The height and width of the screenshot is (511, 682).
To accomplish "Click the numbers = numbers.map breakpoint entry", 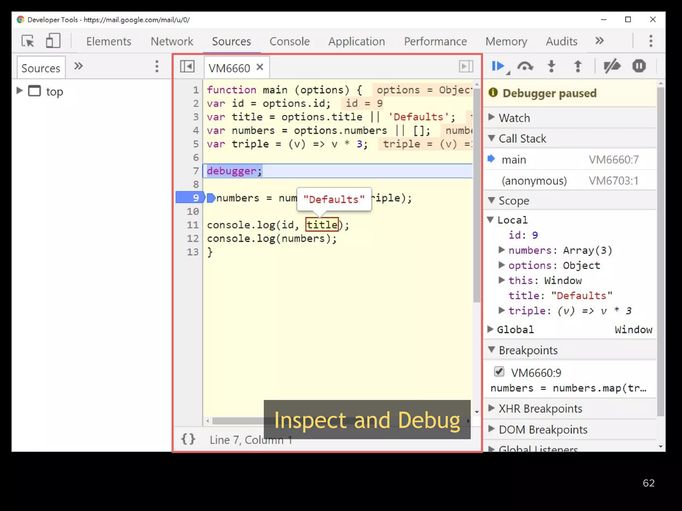I will pos(568,388).
